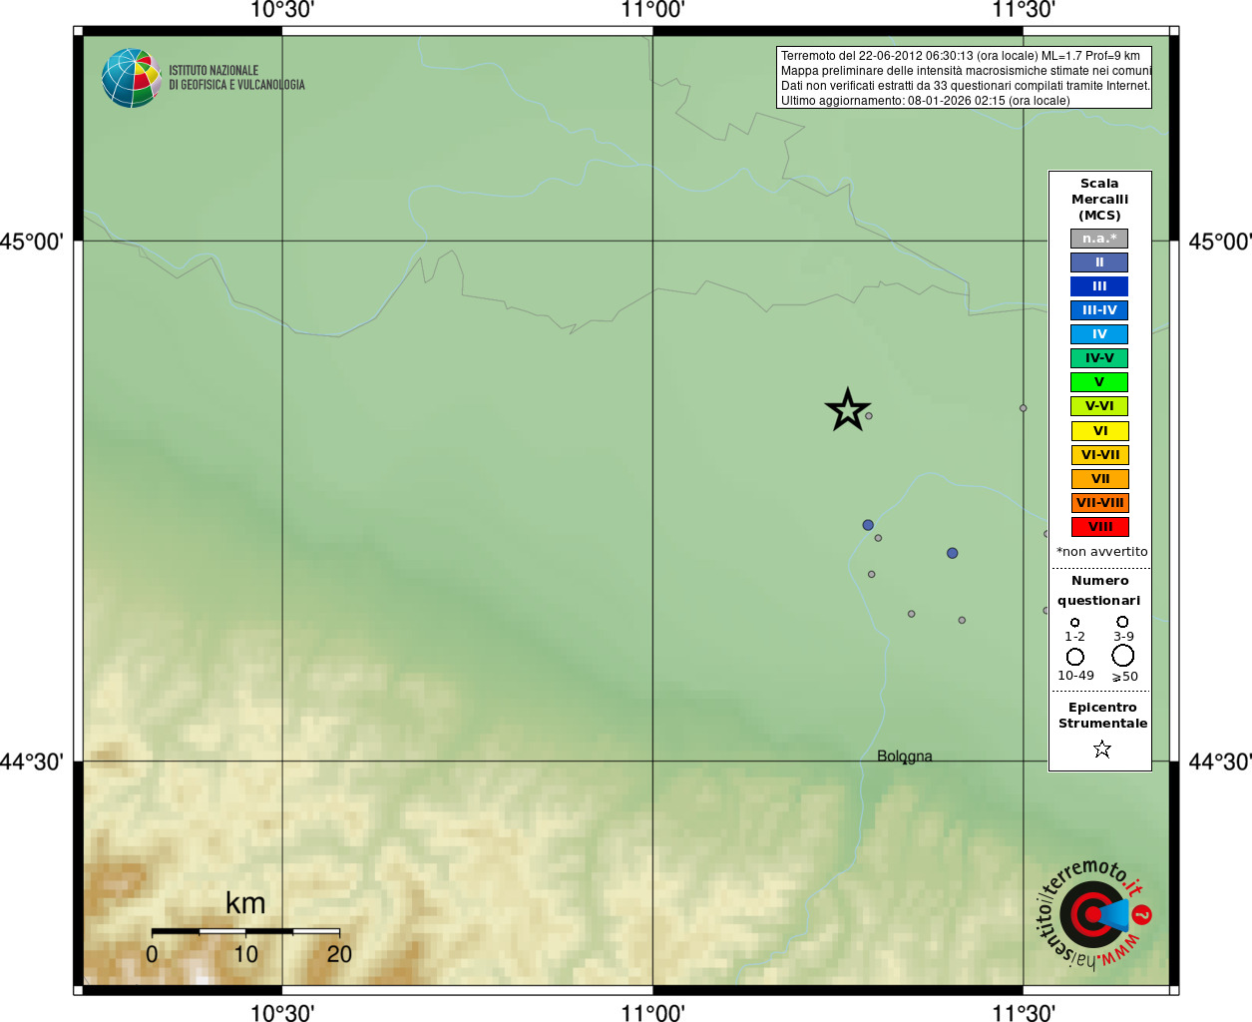
Task: Click the intensity III legend swatch
Action: coord(1099,286)
